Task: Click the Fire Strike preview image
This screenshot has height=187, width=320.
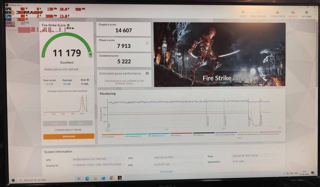Action: point(219,54)
